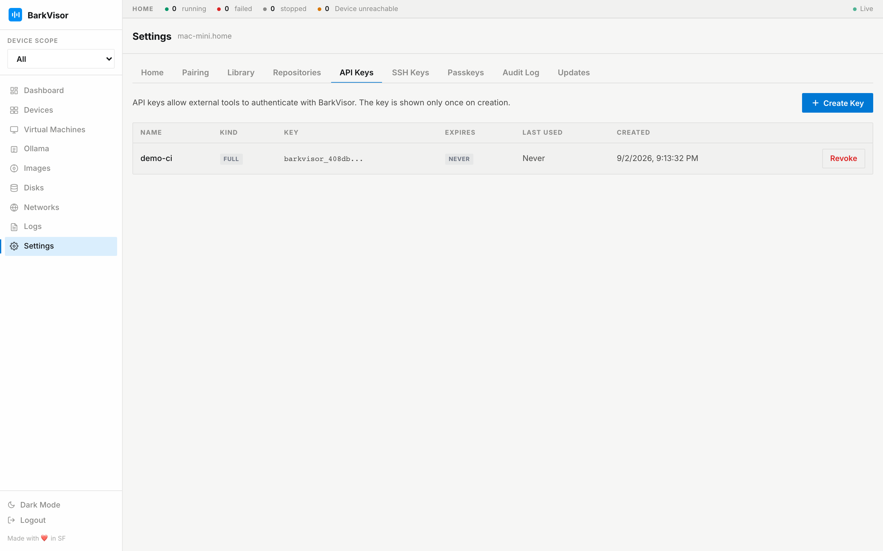Open the Device Scope dropdown
Image resolution: width=883 pixels, height=551 pixels.
point(61,59)
